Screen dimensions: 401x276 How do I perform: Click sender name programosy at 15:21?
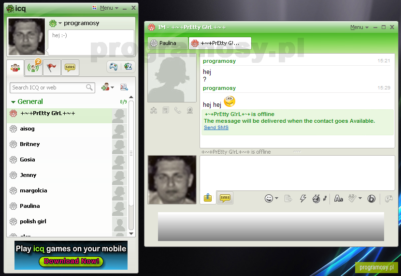click(x=219, y=61)
